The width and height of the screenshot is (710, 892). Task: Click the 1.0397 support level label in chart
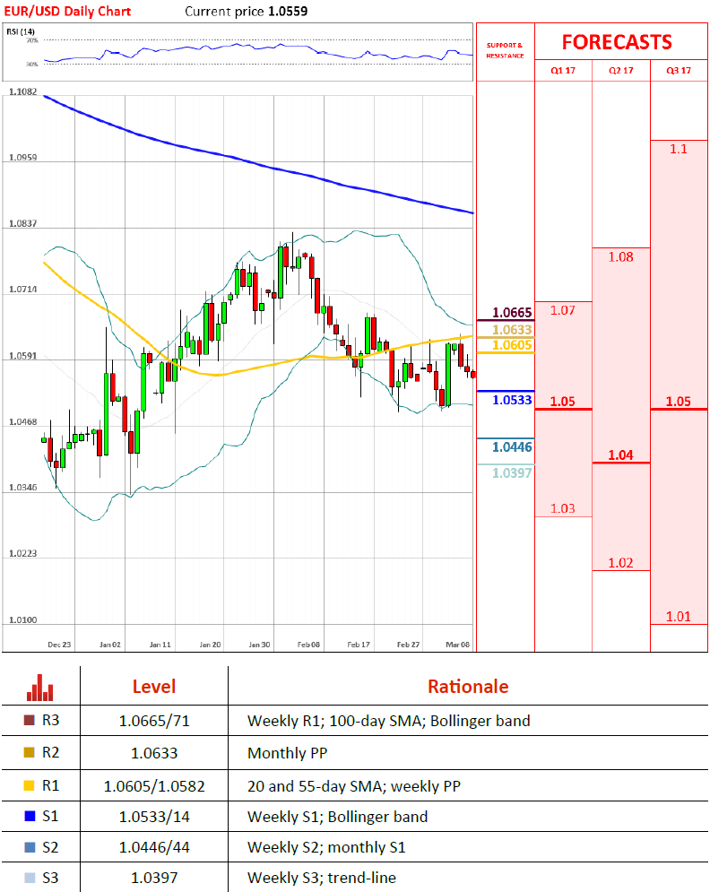point(512,473)
